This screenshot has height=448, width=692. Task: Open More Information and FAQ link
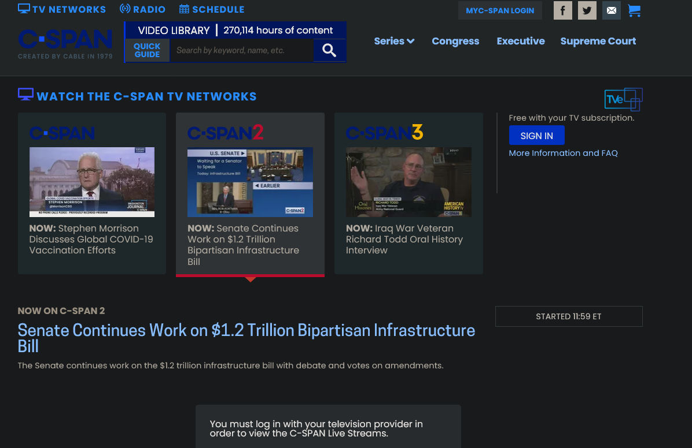coord(563,153)
